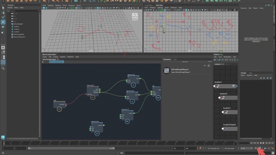Open Bifrost Graph Editor Windows menu
276x155 pixels.
[x=71, y=57]
